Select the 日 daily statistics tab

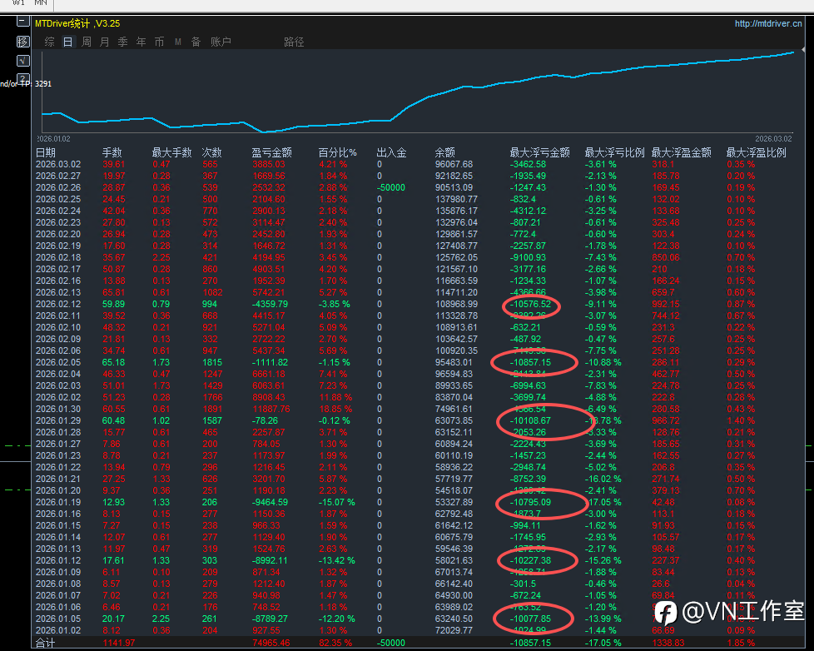(68, 42)
